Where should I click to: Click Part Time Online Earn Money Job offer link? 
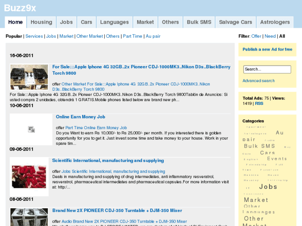[96, 128]
